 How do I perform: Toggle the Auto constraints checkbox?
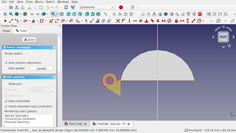pyautogui.click(x=6, y=101)
